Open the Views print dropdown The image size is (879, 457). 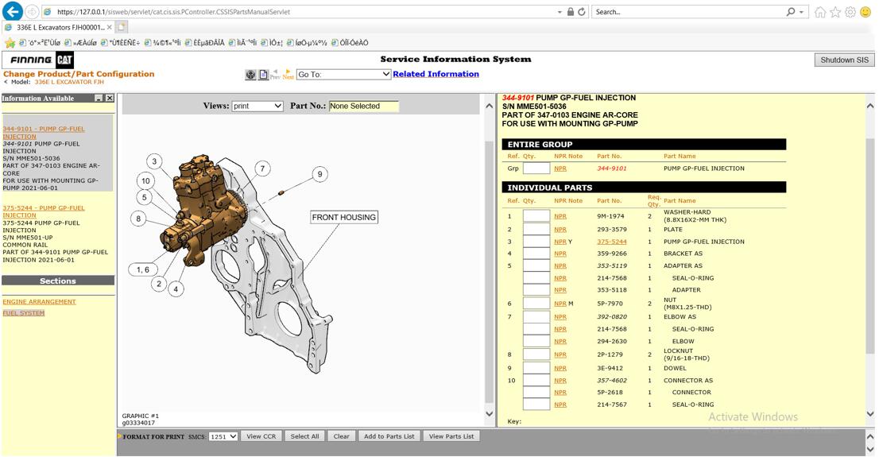coord(258,106)
